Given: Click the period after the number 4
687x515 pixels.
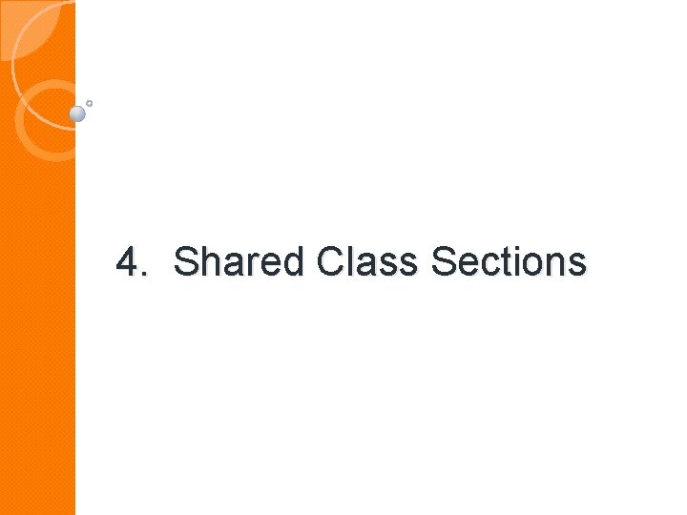Looking at the screenshot, I should tap(145, 274).
